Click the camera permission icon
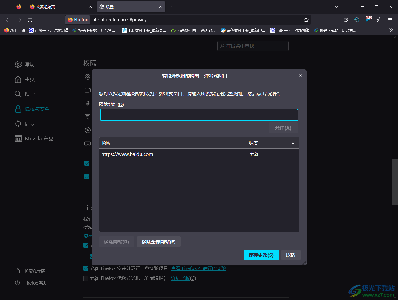The width and height of the screenshot is (398, 300). click(x=88, y=90)
